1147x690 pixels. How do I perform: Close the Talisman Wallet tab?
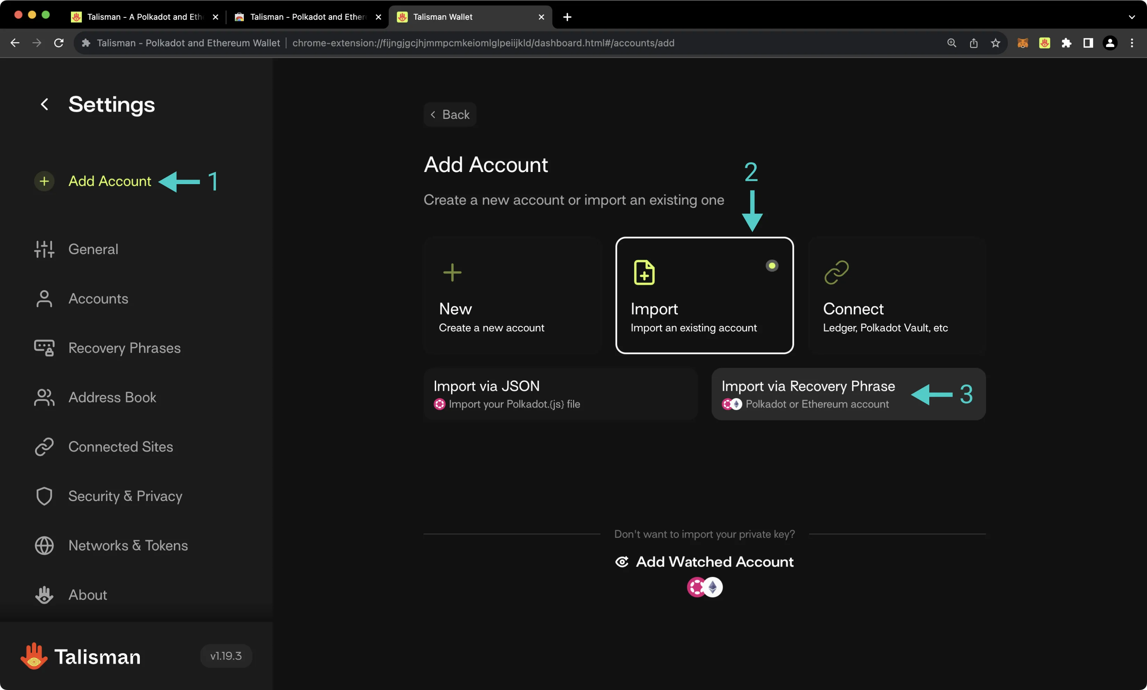pos(541,17)
